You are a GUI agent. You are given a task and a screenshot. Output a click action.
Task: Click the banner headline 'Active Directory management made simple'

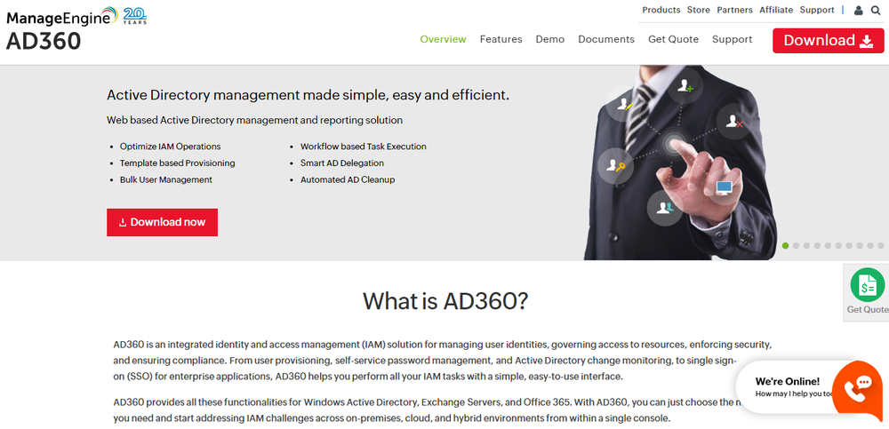point(308,95)
